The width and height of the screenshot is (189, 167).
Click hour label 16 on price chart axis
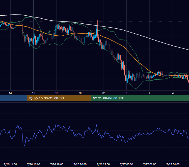34,93
